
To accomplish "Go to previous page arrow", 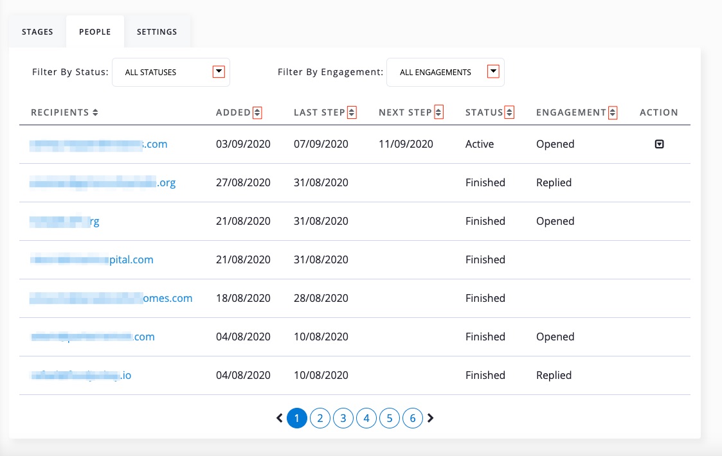I will point(280,418).
